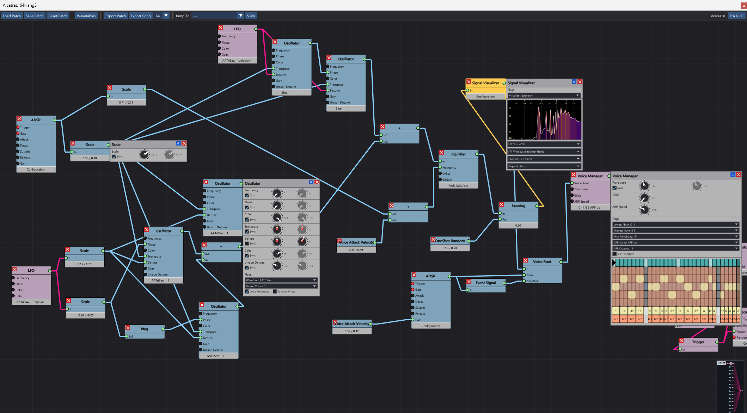Open the Waveform: AATriSaw dropdown
The image size is (747, 413).
click(x=281, y=280)
